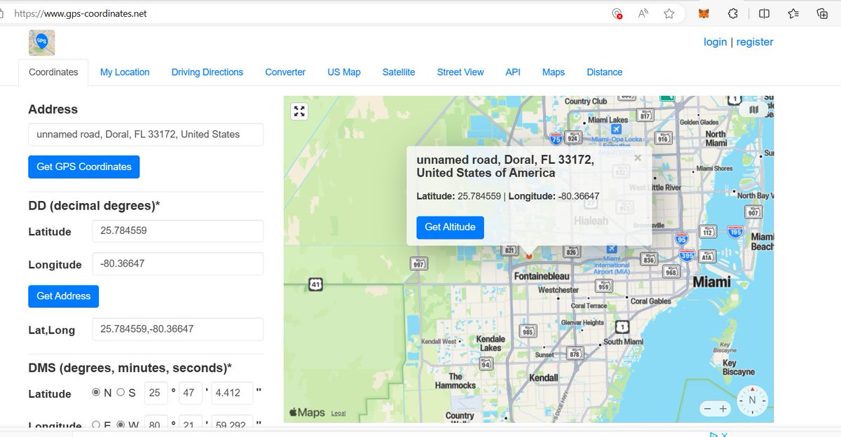
Task: Activate the Read Aloud icon
Action: pos(643,13)
